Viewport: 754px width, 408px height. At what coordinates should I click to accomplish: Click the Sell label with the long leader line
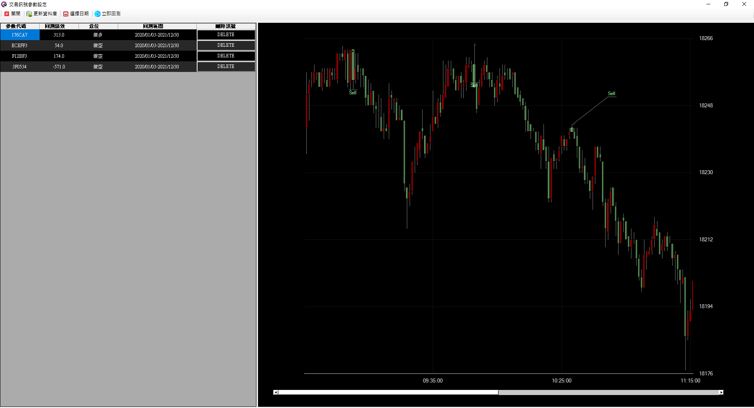pos(611,94)
